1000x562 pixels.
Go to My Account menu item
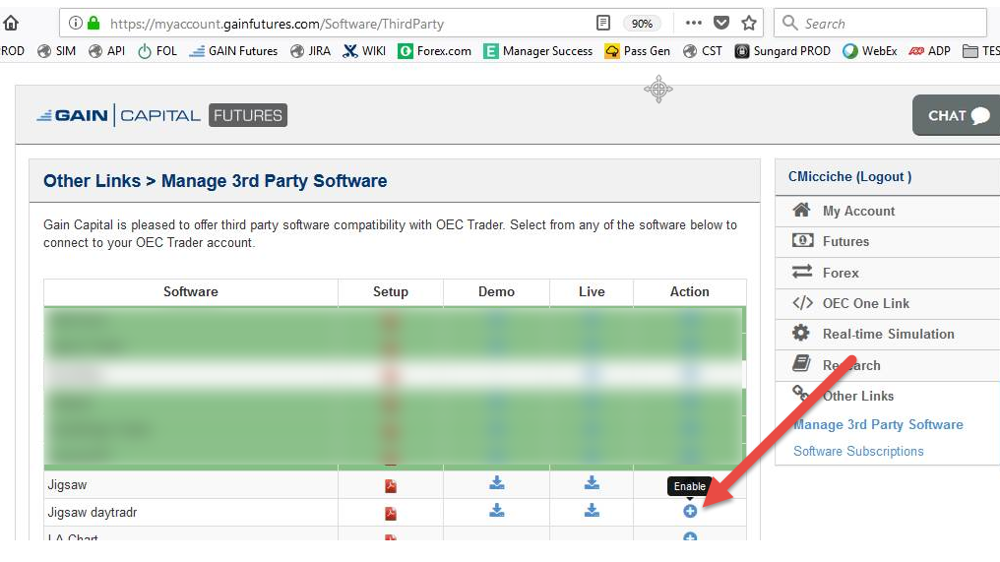pyautogui.click(x=858, y=211)
